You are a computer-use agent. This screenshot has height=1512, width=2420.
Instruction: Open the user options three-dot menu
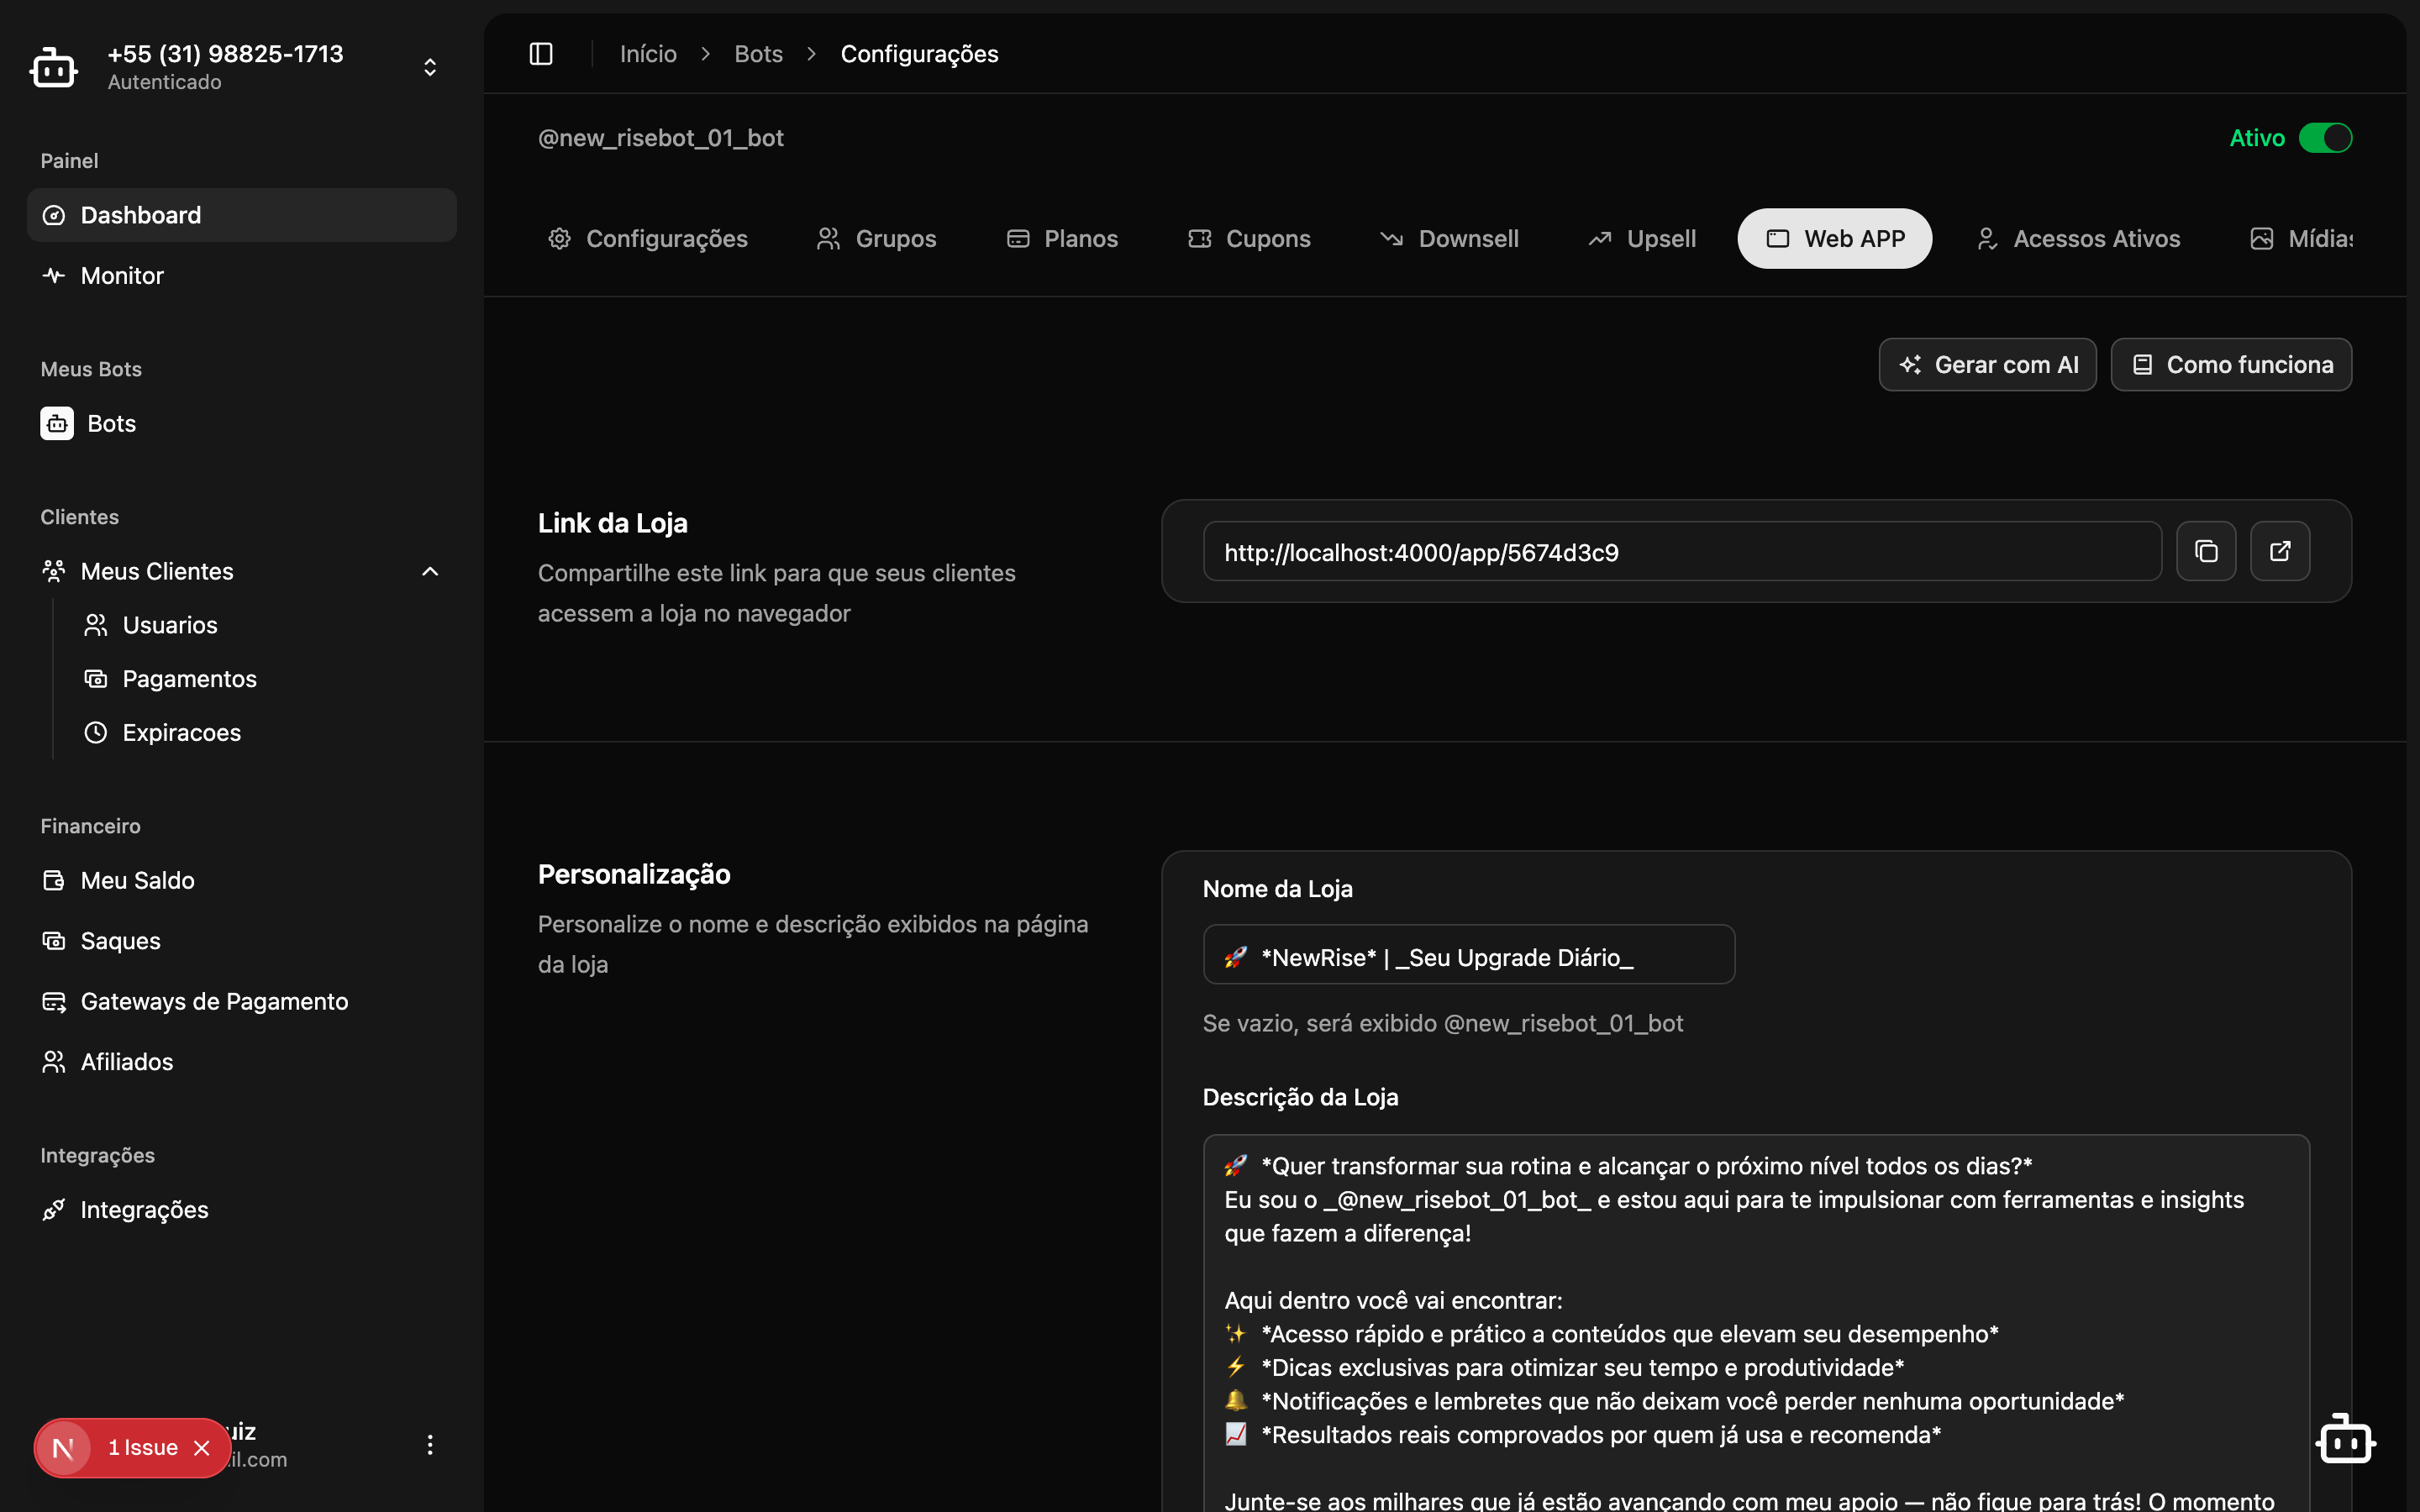tap(430, 1445)
